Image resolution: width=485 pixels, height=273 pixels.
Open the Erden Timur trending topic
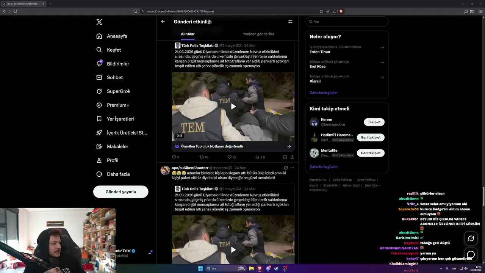320,52
